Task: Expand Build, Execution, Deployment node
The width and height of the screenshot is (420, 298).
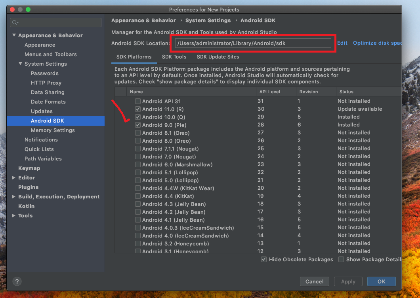Action: (13, 196)
